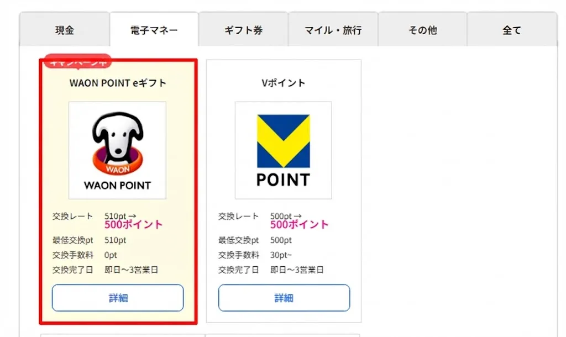This screenshot has height=337, width=566.
Task: Open the ギフト券 tab
Action: (243, 30)
